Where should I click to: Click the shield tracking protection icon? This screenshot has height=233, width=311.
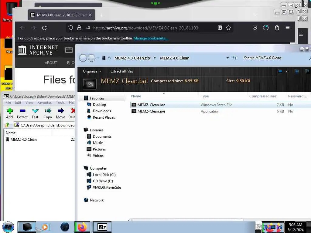[x=70, y=28]
